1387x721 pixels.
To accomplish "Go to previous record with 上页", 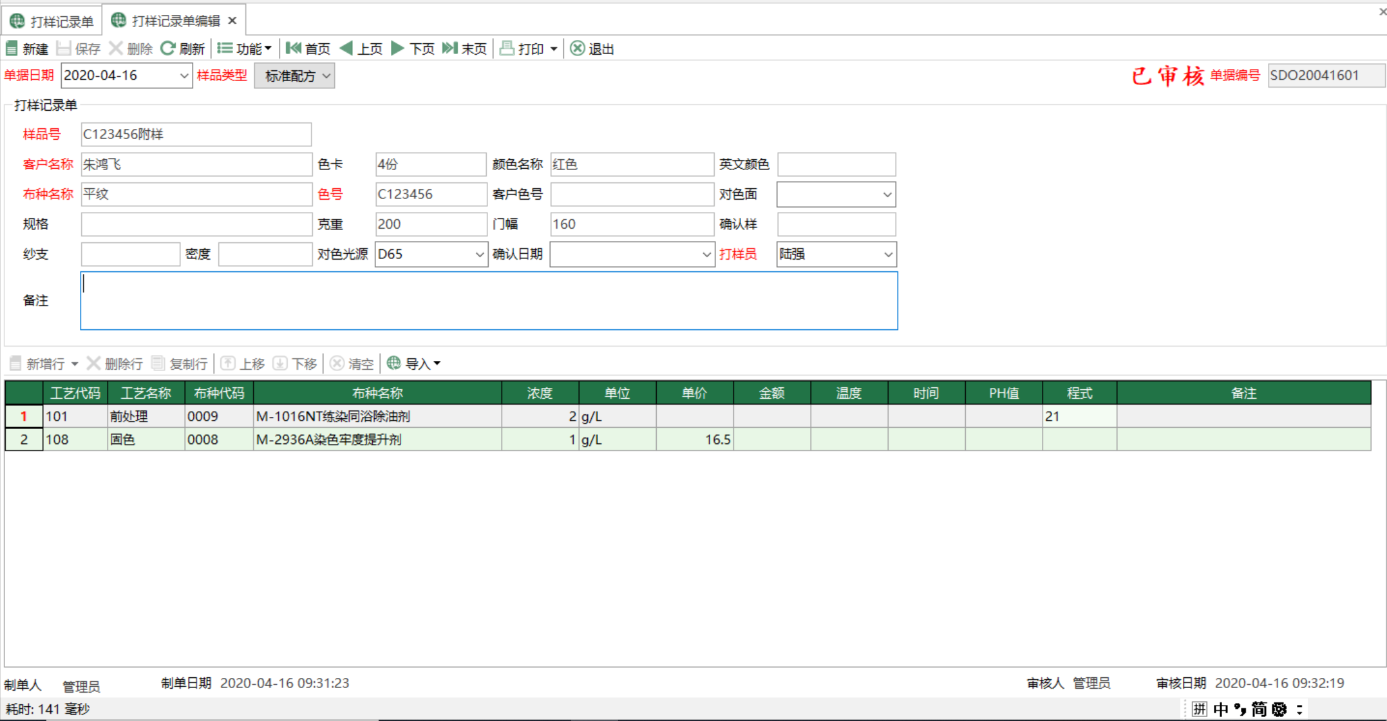I will pyautogui.click(x=361, y=48).
